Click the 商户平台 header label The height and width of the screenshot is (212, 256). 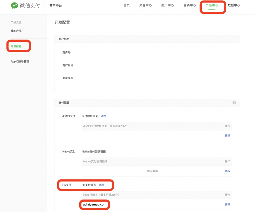coord(55,5)
